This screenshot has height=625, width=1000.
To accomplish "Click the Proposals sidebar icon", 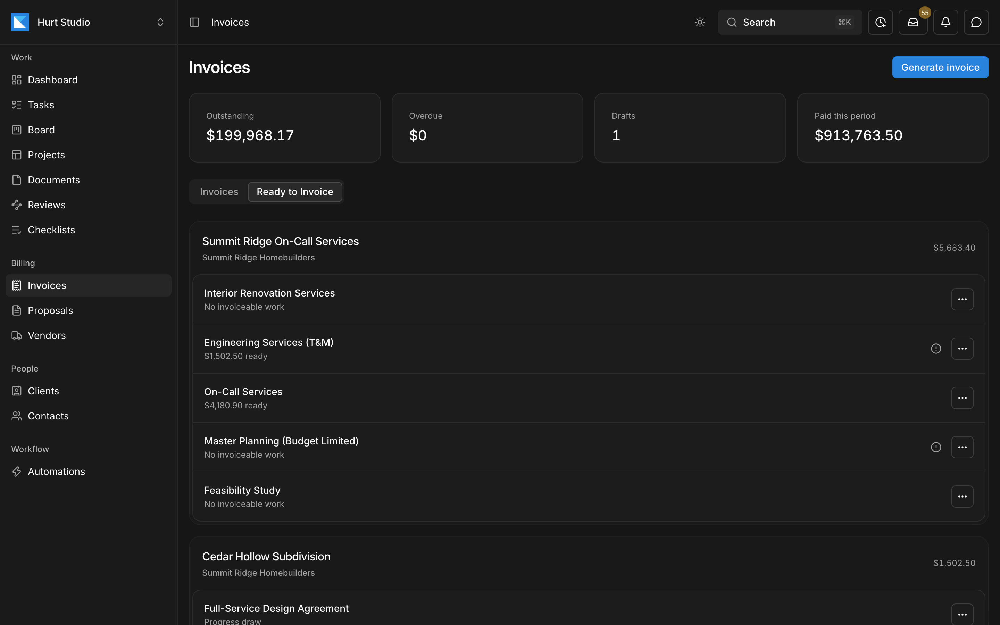I will 17,310.
